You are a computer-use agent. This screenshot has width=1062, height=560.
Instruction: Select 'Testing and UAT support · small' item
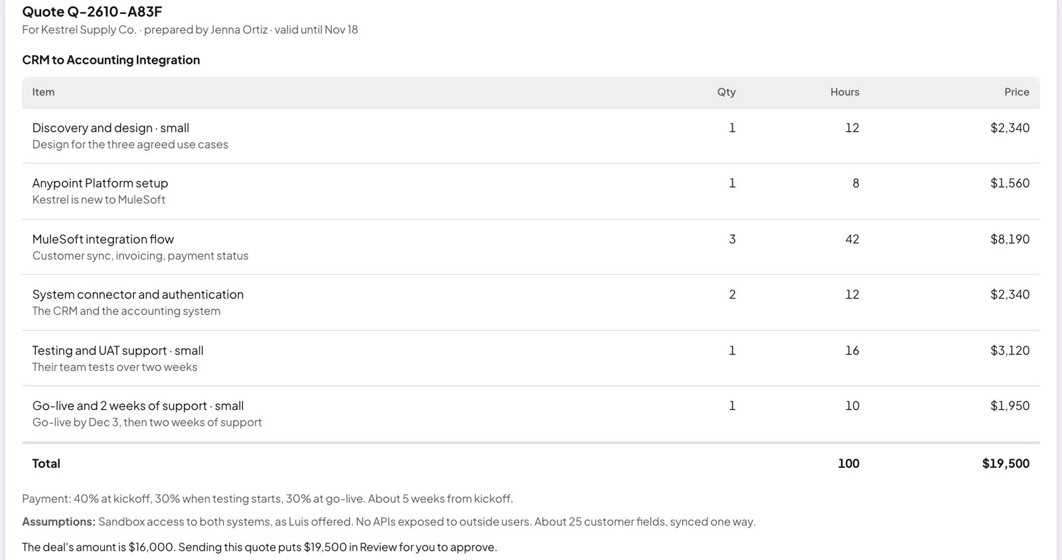pos(117,351)
